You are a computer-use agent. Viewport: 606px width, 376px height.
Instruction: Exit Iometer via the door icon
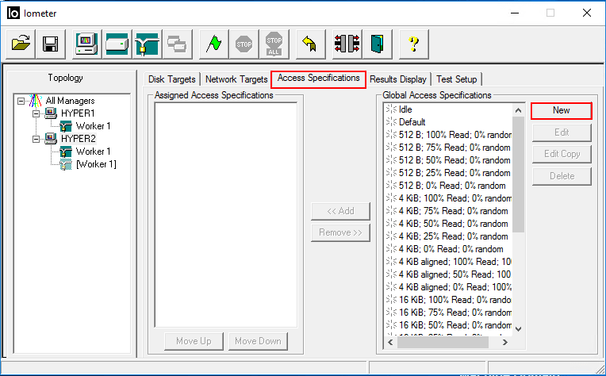click(x=377, y=44)
